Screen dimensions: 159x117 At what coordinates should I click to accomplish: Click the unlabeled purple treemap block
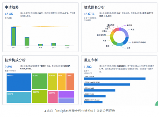[x=66, y=94]
